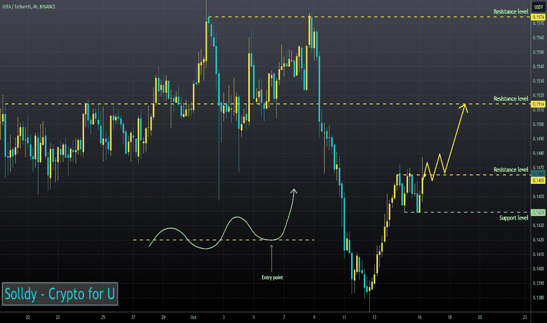Screen dimensions: 547x323
Task: Click the 0.1490 price axis label
Action: coord(538,139)
